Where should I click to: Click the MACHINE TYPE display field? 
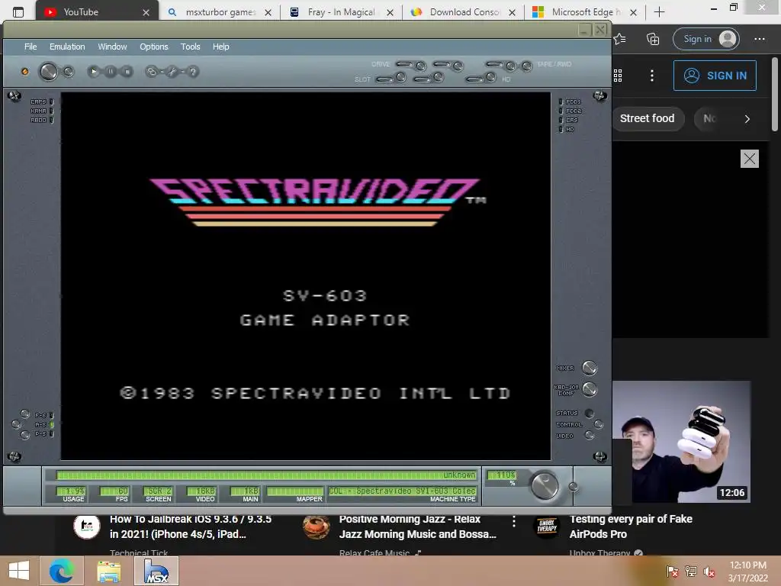[x=402, y=491]
